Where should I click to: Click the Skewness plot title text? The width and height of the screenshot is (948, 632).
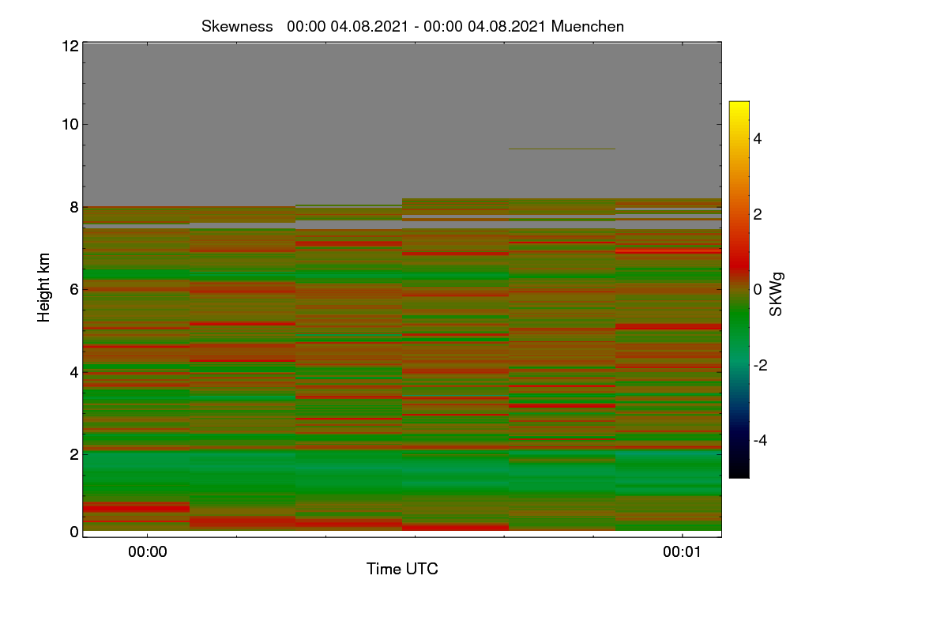coord(412,26)
